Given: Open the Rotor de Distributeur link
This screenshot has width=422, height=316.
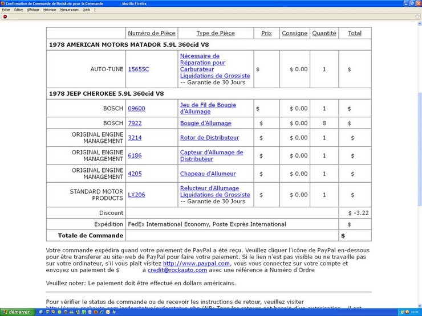Looking at the screenshot, I should tap(209, 138).
